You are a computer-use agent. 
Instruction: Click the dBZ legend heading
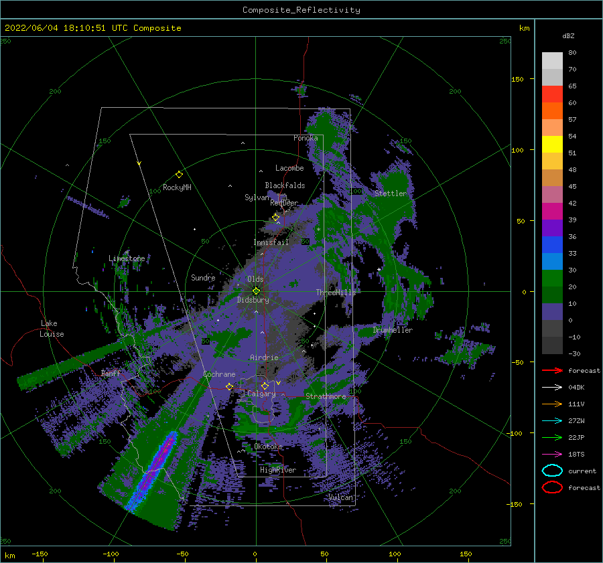click(568, 35)
